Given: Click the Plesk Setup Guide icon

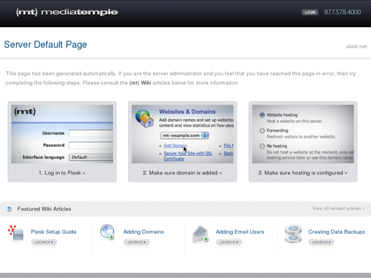Looking at the screenshot, I should [x=16, y=233].
